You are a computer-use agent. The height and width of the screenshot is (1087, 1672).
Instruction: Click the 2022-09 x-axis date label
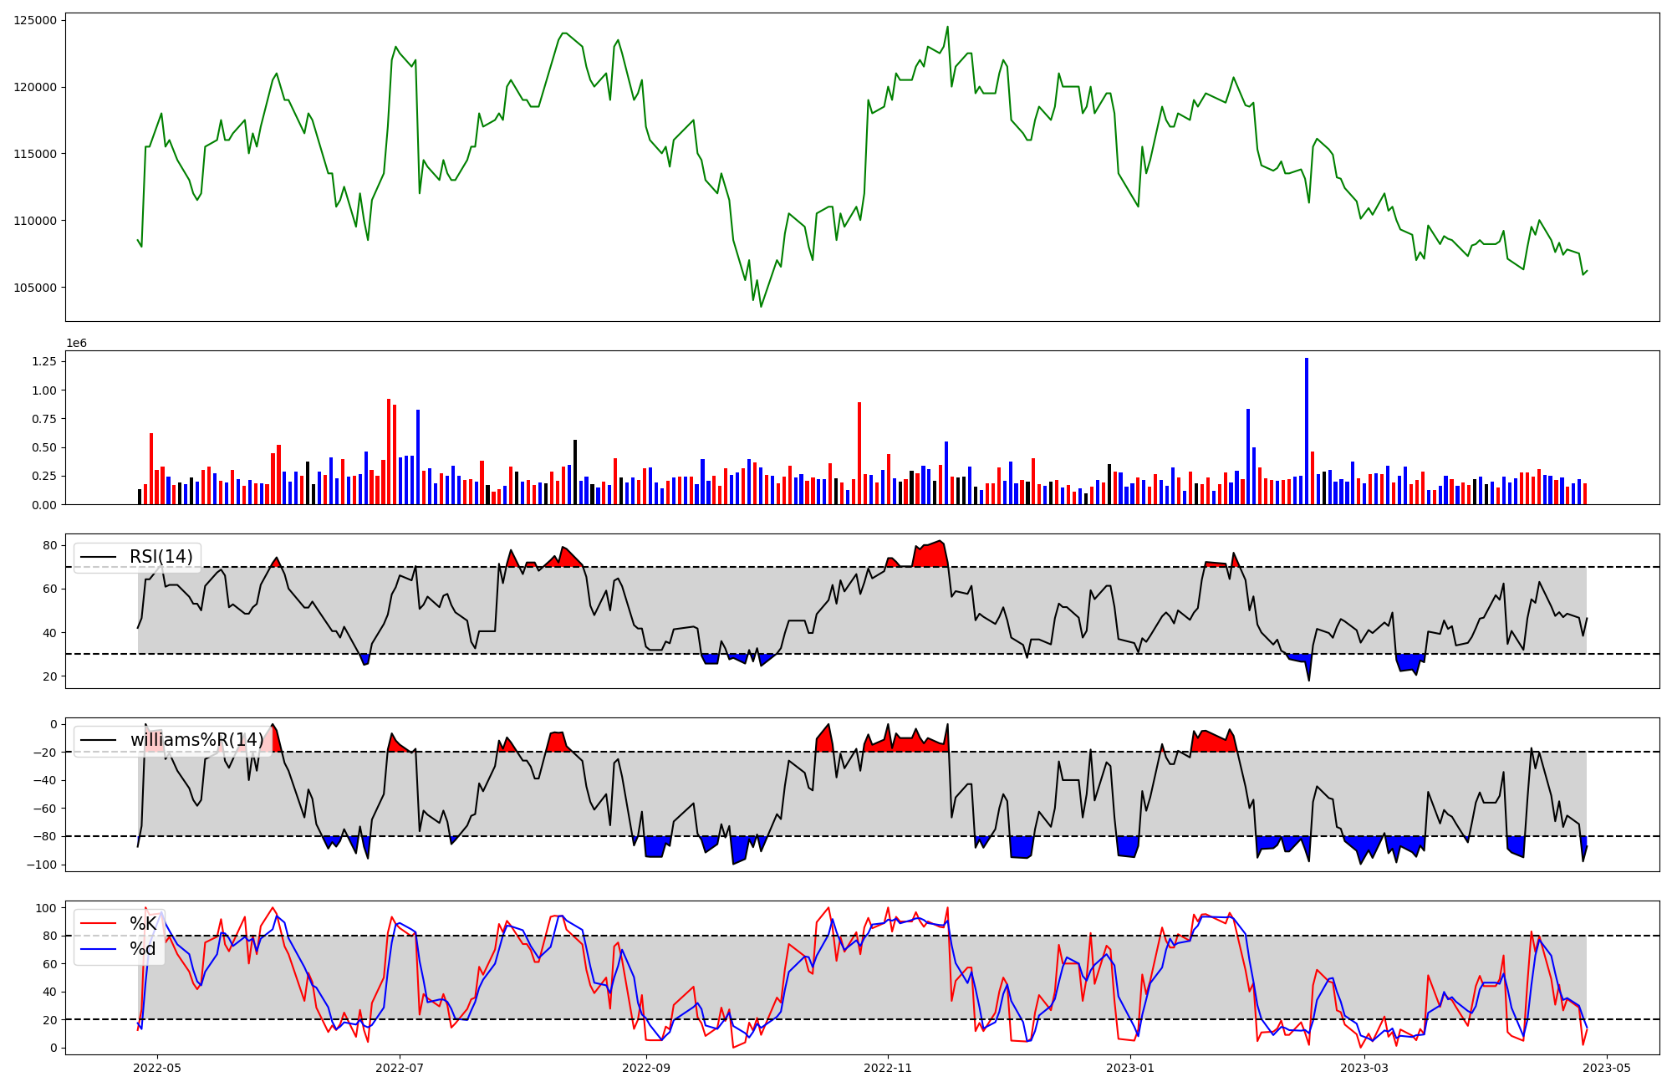coord(646,1068)
